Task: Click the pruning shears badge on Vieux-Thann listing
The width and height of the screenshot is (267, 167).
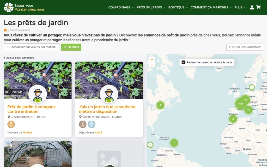Action: point(83,124)
